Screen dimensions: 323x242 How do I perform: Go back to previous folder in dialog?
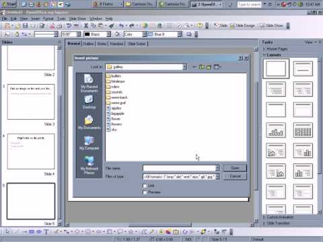pyautogui.click(x=194, y=67)
